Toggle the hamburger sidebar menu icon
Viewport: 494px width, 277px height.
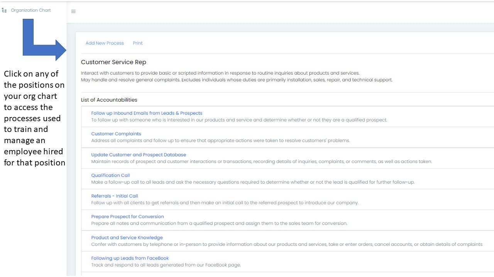pyautogui.click(x=73, y=12)
